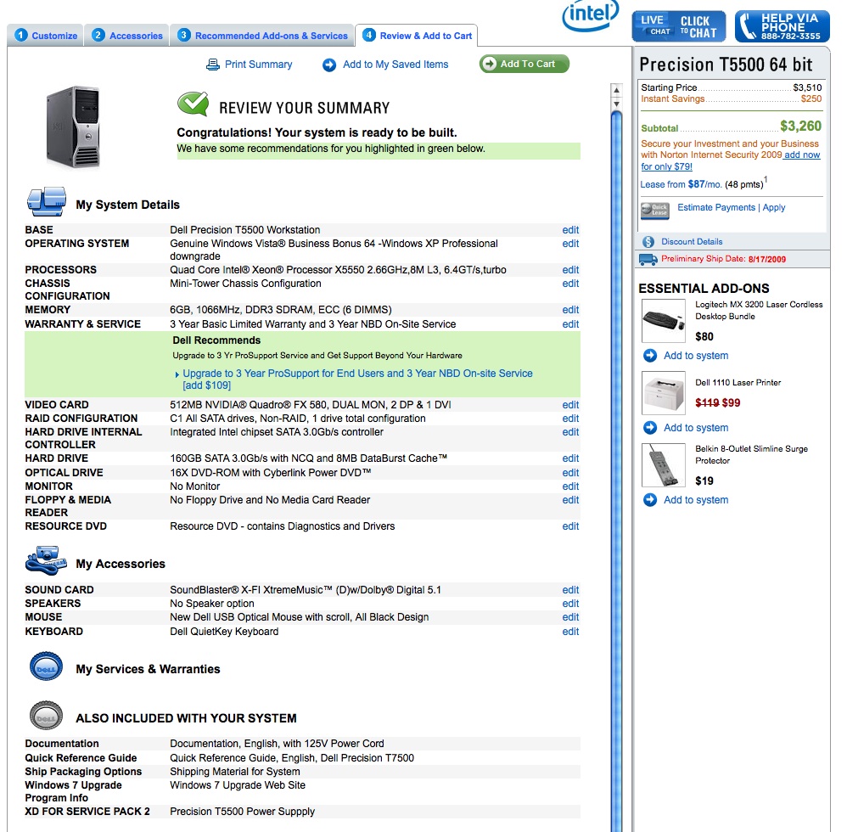Image resolution: width=847 pixels, height=832 pixels.
Task: Click the blue arrow icon next to Add to My Saved Items
Action: 329,65
